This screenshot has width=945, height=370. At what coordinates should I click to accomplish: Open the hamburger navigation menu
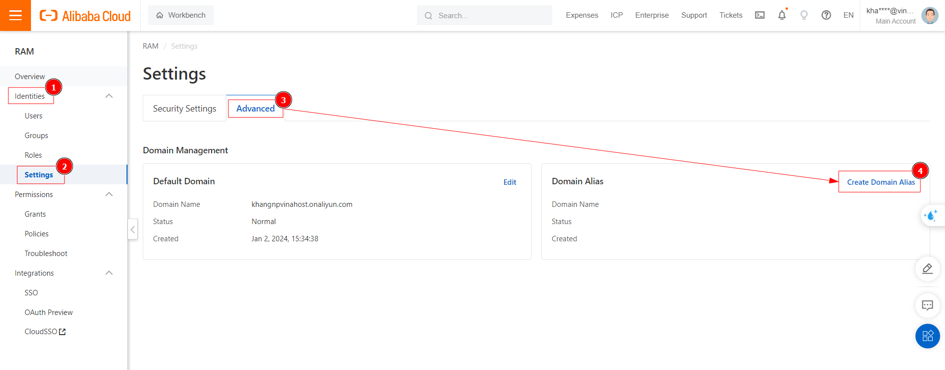(x=15, y=15)
